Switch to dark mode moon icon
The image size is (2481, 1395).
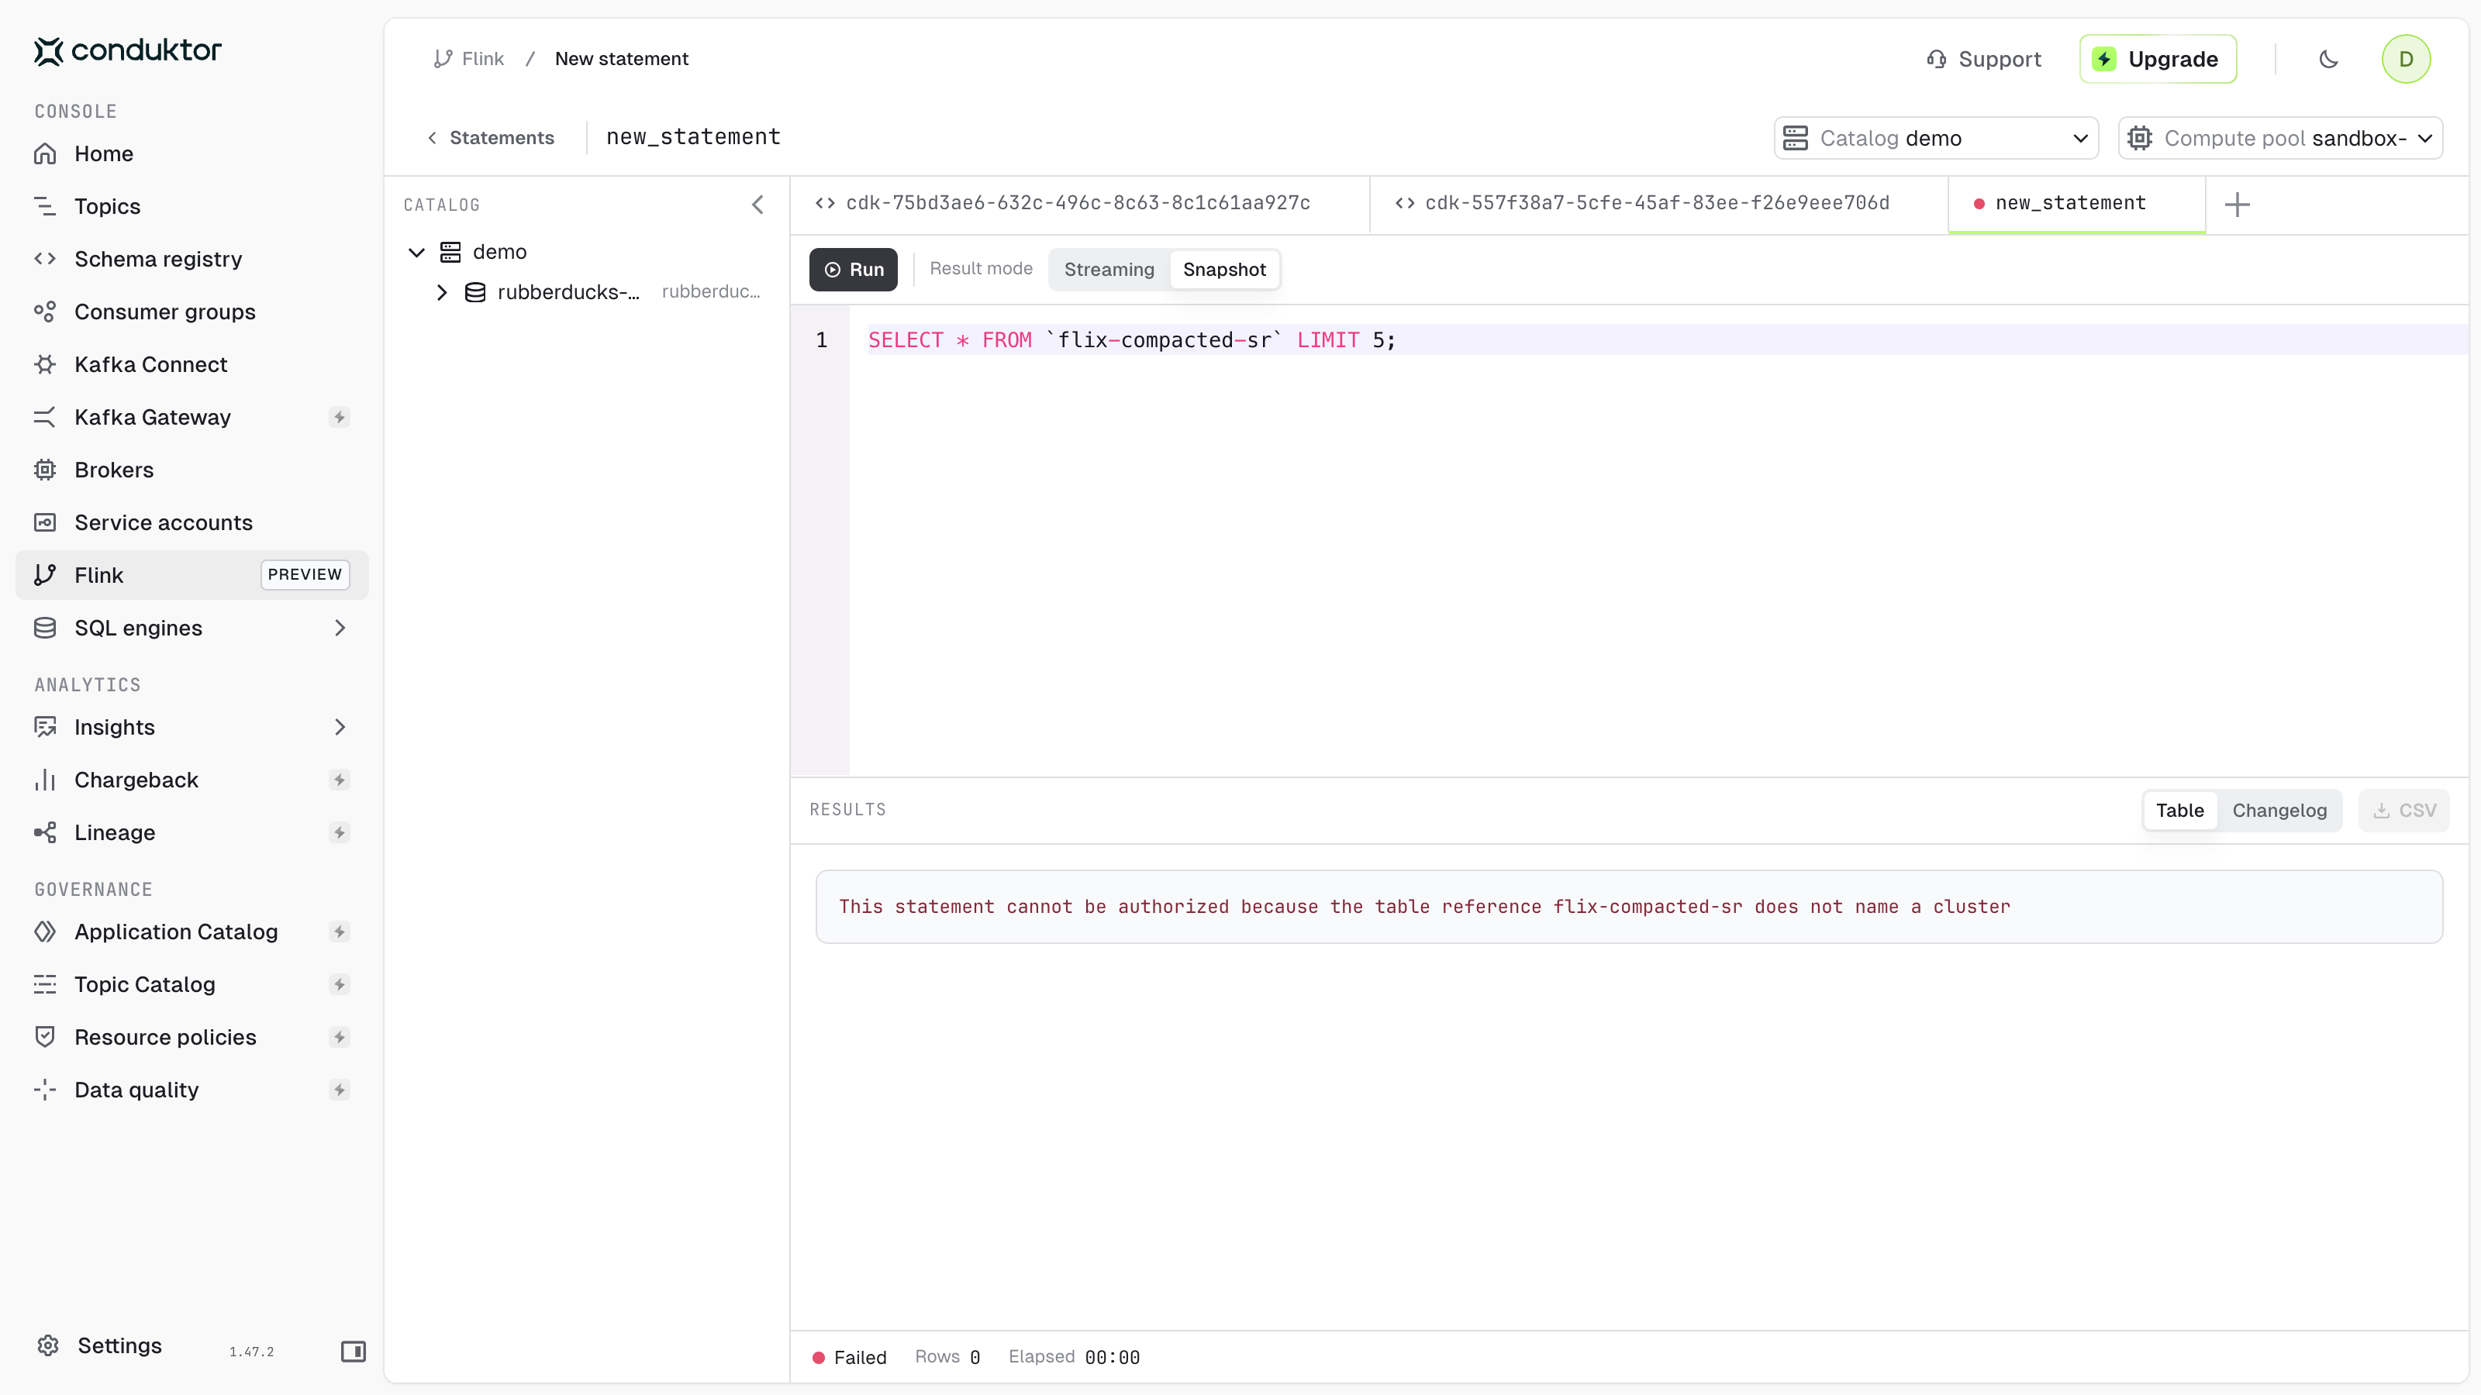point(2329,60)
